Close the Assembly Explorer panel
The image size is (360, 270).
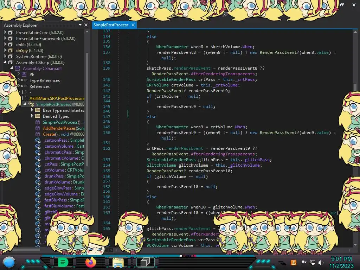(86, 25)
